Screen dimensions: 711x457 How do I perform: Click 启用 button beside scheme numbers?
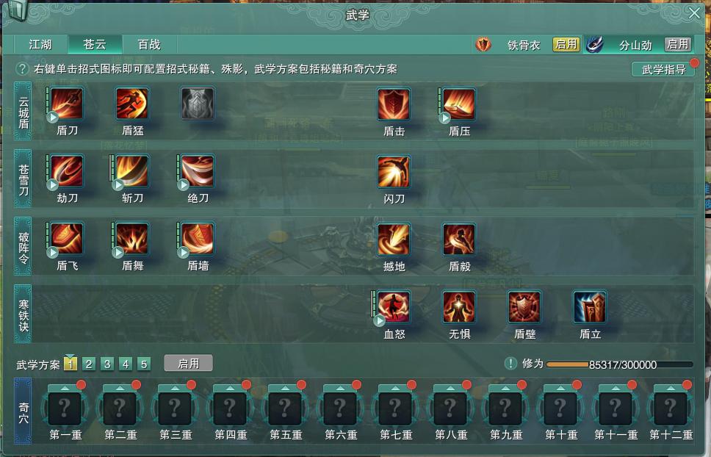pos(188,364)
